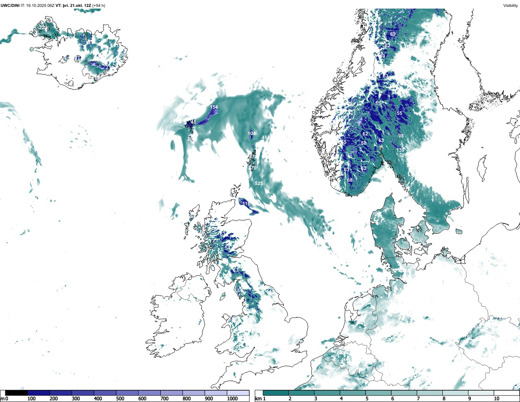520x402 pixels.
Task: Click the 5–6 km teal legend swatch
Action: coord(379,393)
